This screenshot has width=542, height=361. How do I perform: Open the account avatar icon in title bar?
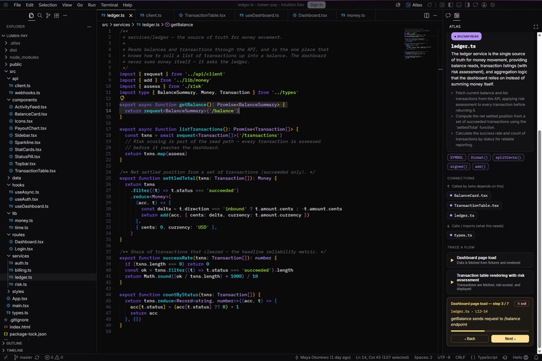484,5
